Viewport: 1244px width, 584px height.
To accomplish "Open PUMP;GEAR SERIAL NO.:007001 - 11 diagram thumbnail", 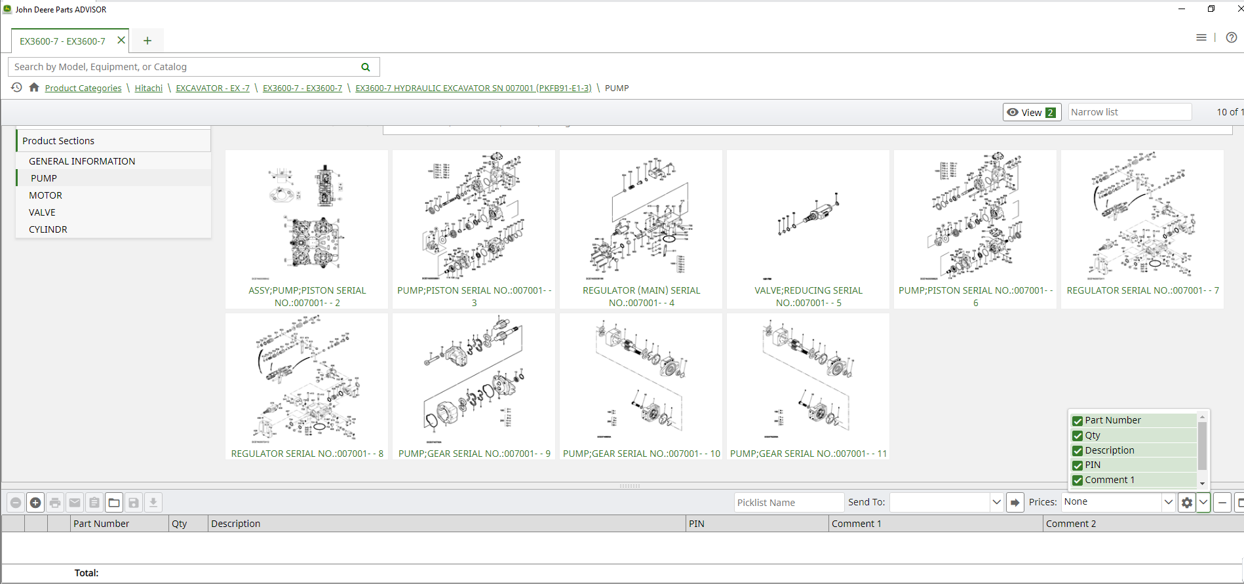I will 808,379.
